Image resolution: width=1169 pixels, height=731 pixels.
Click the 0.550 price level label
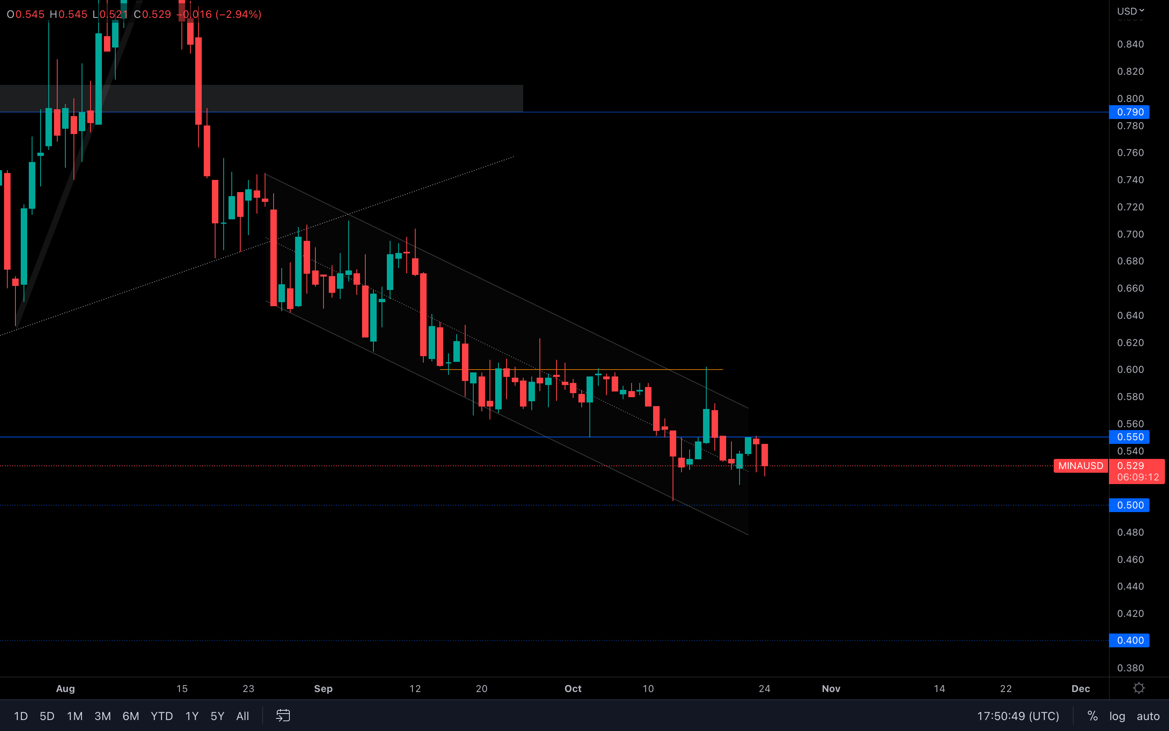tap(1130, 437)
